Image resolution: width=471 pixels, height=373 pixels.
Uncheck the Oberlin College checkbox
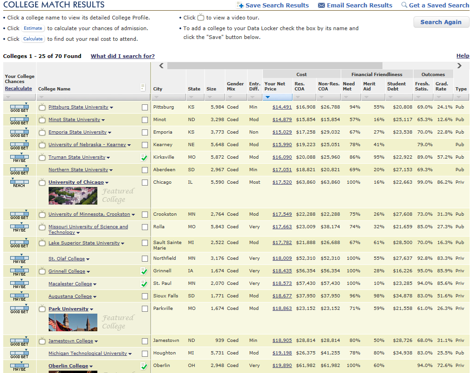coord(145,366)
